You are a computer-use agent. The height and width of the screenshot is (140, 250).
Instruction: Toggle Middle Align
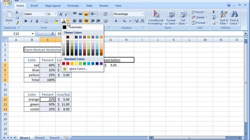tap(80, 14)
